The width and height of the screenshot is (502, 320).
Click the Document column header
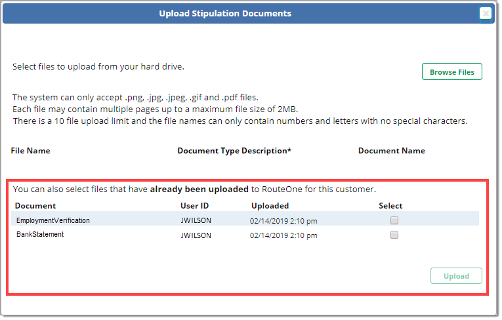[35, 206]
